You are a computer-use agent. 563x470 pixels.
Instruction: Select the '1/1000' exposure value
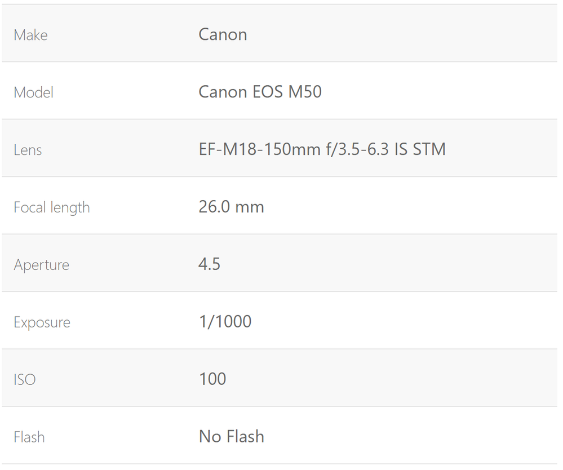(225, 322)
